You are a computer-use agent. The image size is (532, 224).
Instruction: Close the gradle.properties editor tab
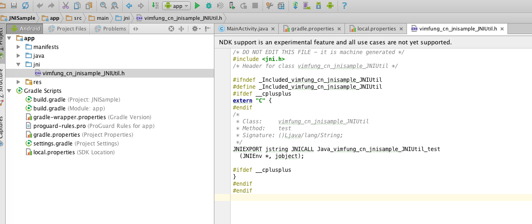tap(339, 29)
